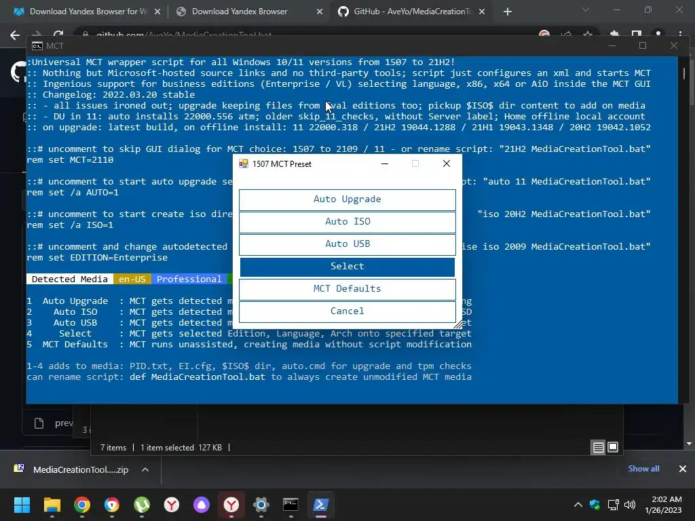Expand MediaCreationTool zip download options
The image size is (695, 521).
coord(145,469)
